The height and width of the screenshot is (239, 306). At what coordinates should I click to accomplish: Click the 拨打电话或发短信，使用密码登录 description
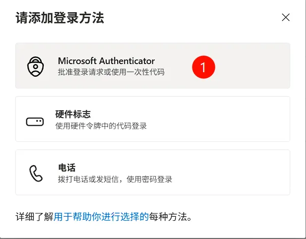(x=115, y=179)
